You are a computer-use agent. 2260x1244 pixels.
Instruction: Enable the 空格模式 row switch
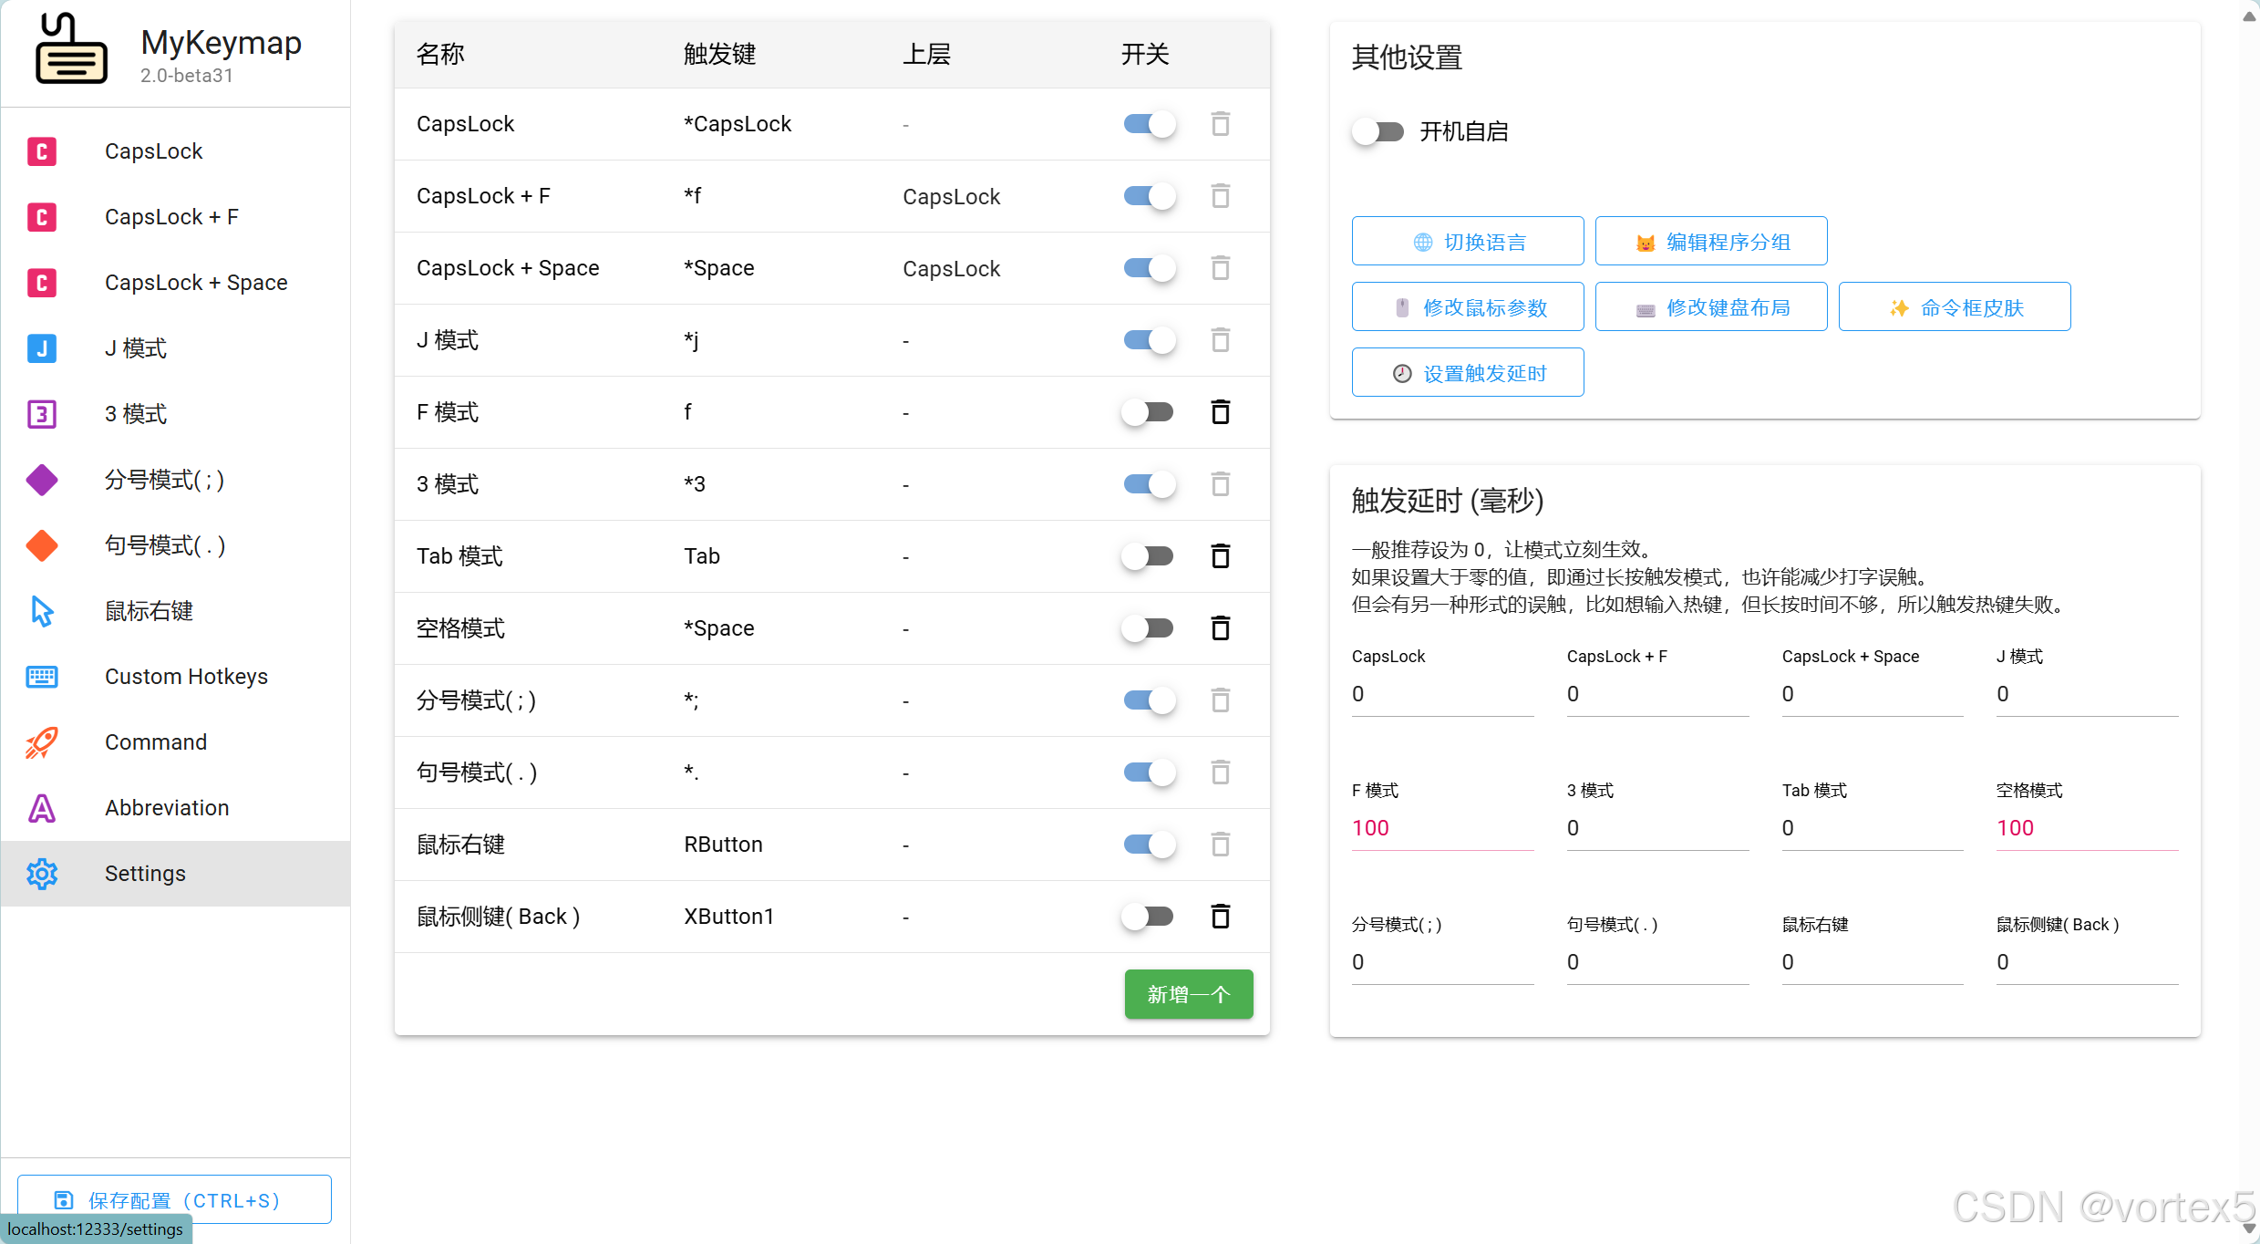(1148, 628)
